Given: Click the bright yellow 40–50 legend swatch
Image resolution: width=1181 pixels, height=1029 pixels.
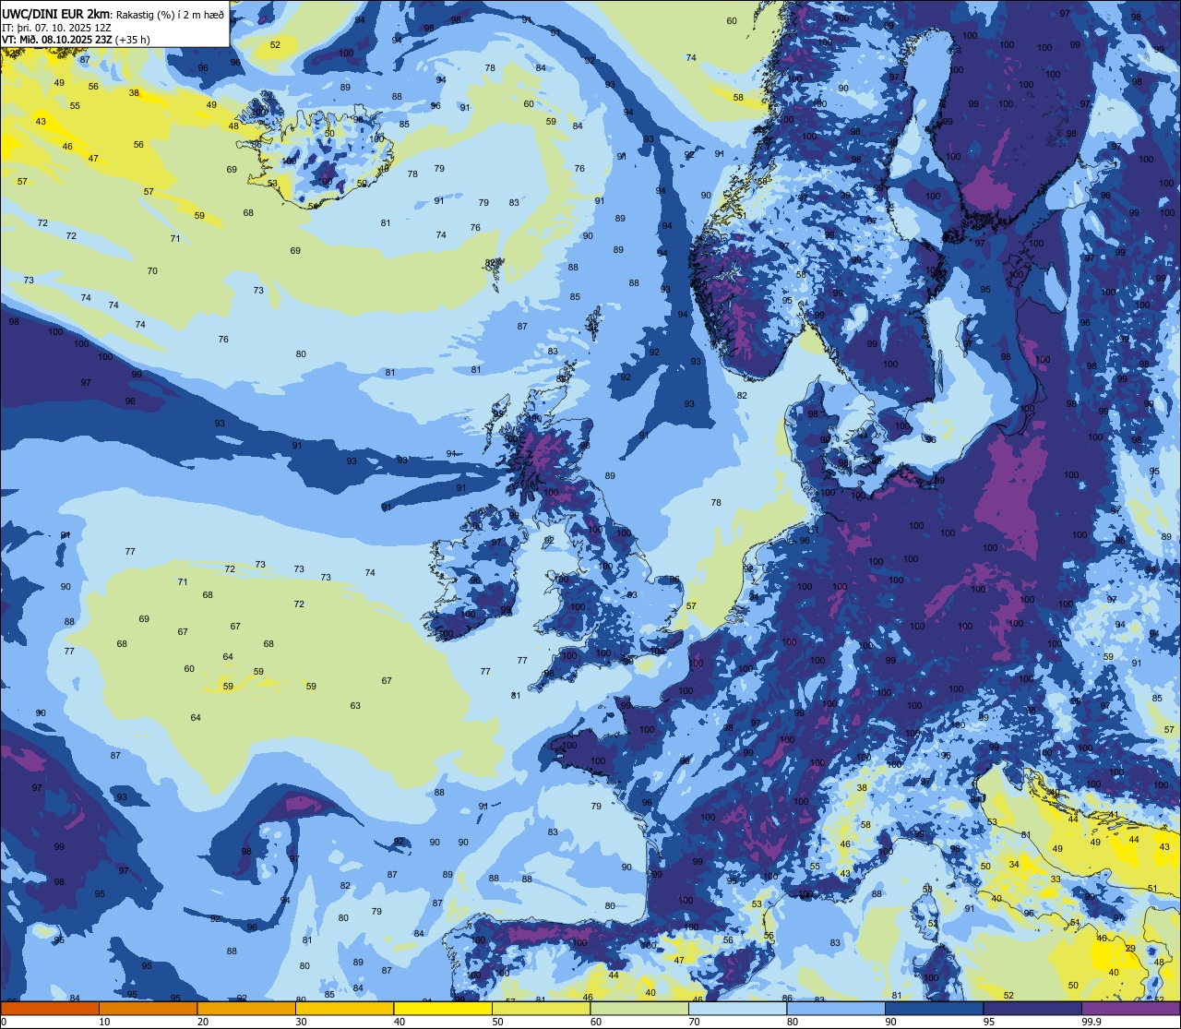Looking at the screenshot, I should [x=443, y=1008].
